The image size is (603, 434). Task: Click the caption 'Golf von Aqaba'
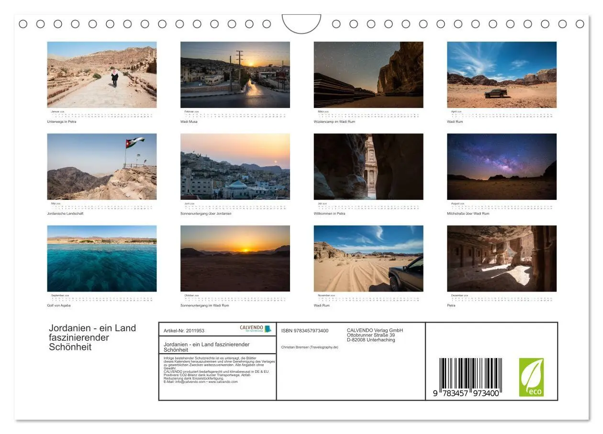[59, 305]
